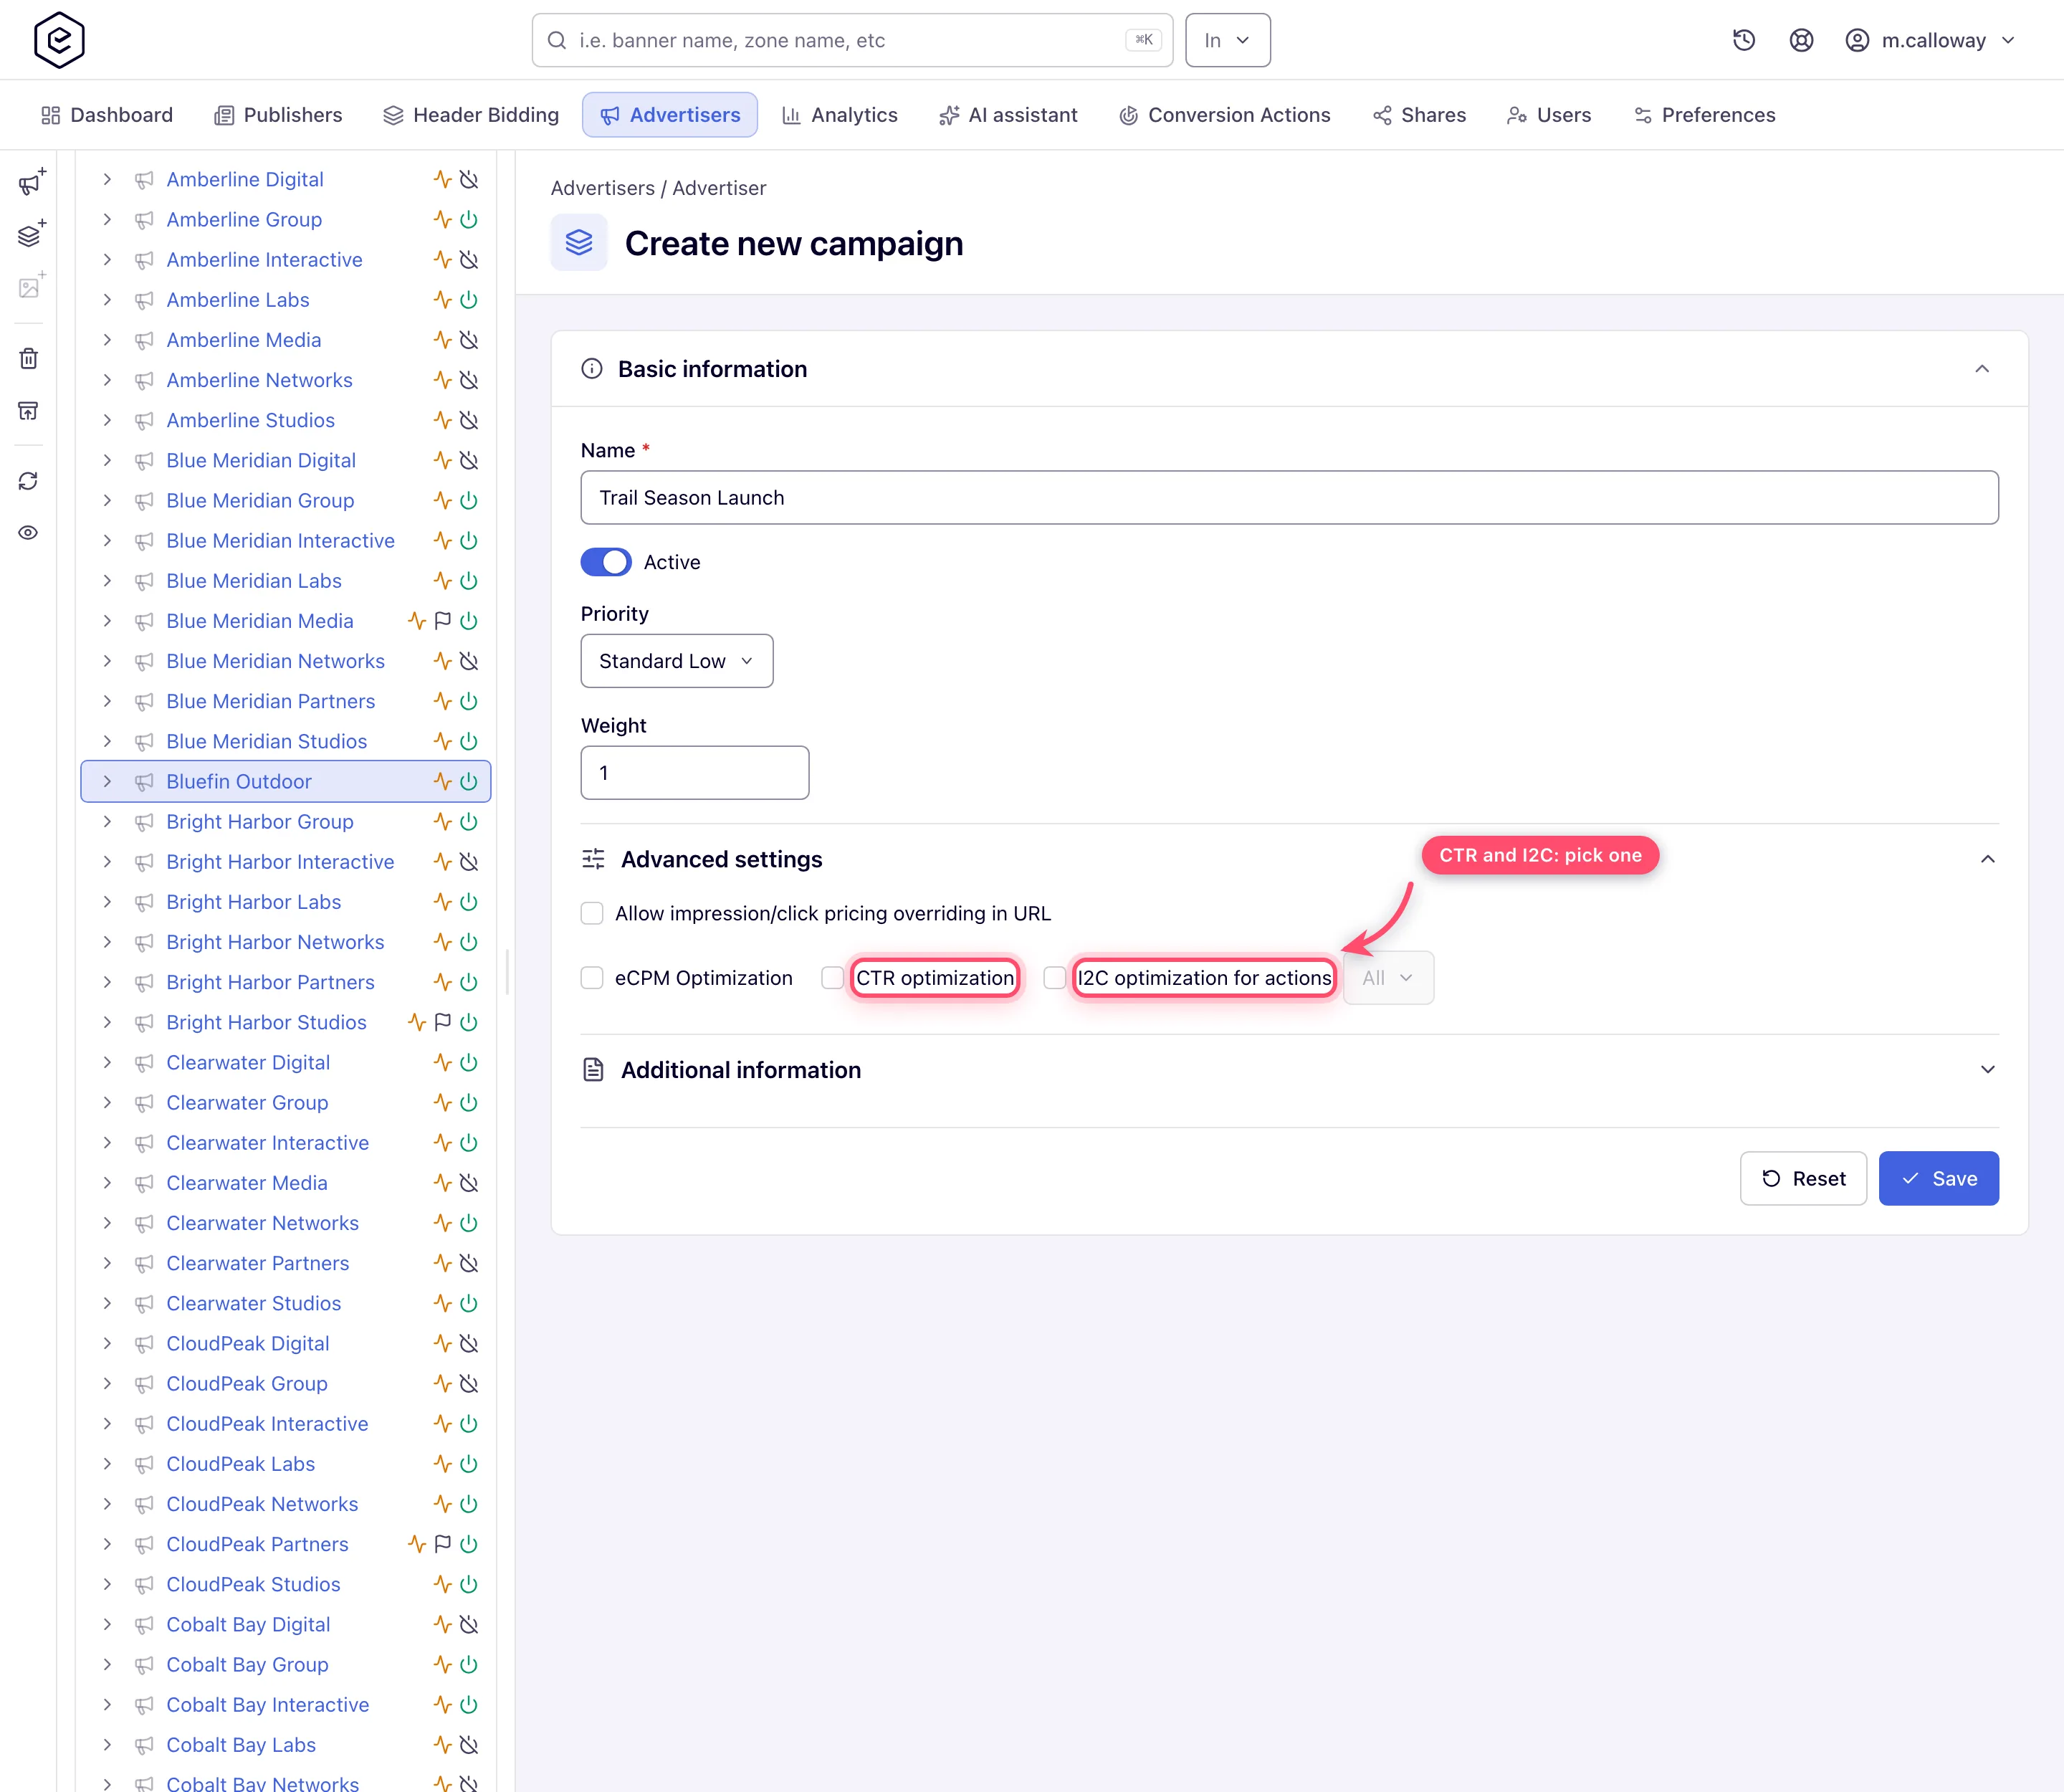Click activity icon for Bright Harbor Interactive
The height and width of the screenshot is (1792, 2064).
click(443, 862)
